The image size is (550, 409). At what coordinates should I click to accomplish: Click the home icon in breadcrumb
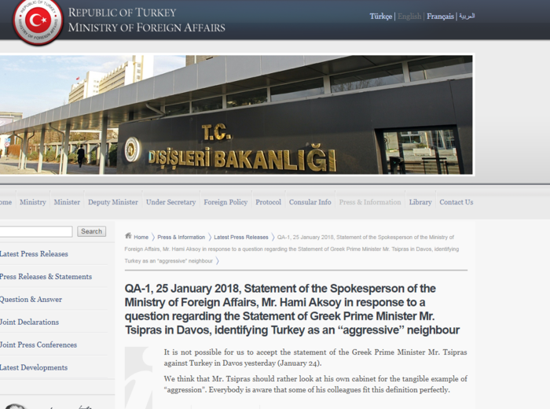[129, 237]
